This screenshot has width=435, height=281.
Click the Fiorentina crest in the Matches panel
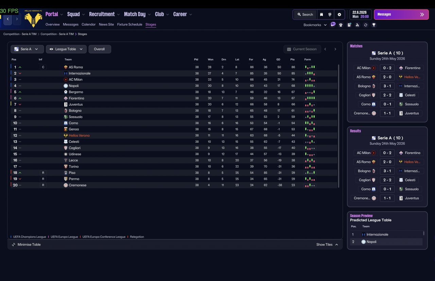click(x=401, y=68)
